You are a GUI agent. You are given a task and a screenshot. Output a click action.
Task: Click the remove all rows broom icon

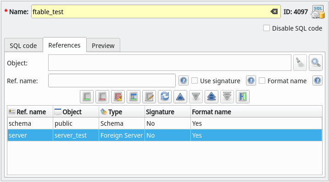118,96
